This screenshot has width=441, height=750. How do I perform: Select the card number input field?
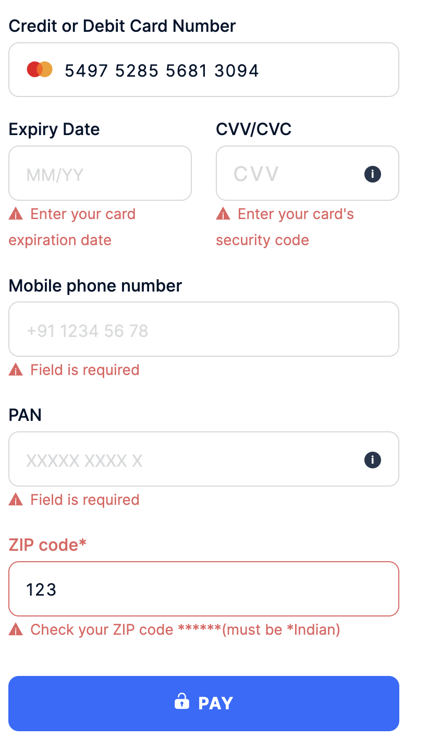tap(203, 69)
